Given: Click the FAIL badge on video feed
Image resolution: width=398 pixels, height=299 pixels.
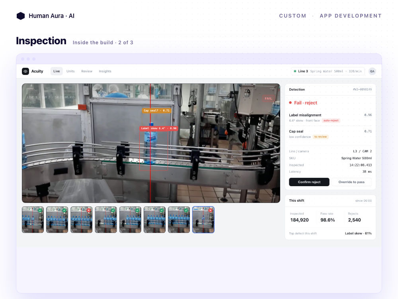Looking at the screenshot, I should click(x=268, y=98).
